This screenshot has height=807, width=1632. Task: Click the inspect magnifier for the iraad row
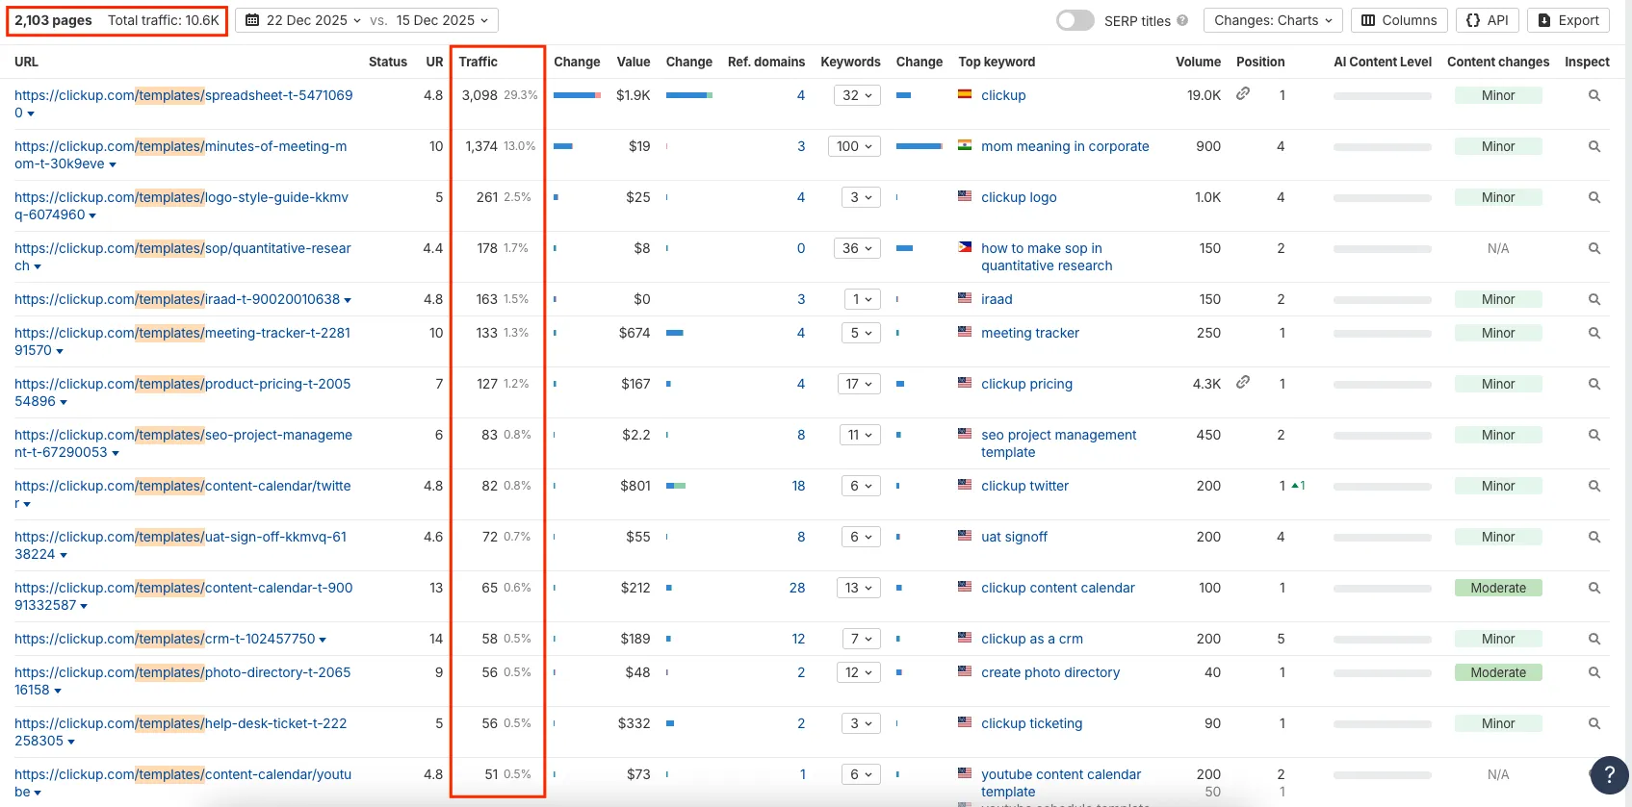click(x=1593, y=299)
